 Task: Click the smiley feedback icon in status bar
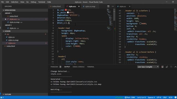[175, 97]
